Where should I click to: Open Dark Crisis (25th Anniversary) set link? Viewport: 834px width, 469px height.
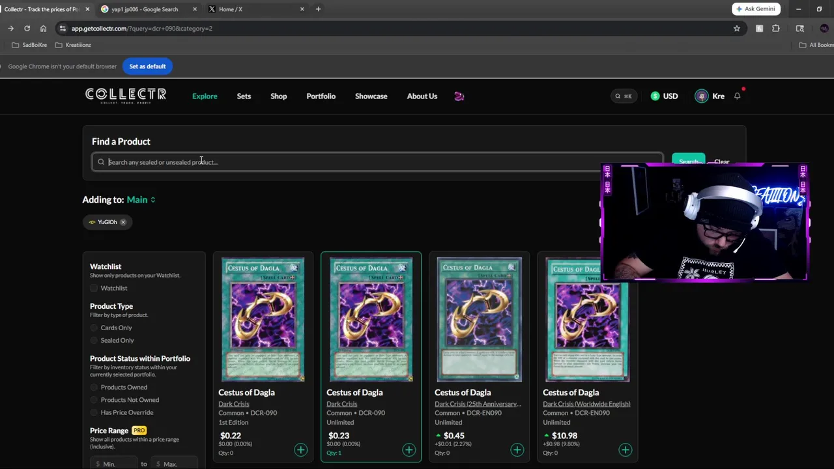tap(478, 404)
